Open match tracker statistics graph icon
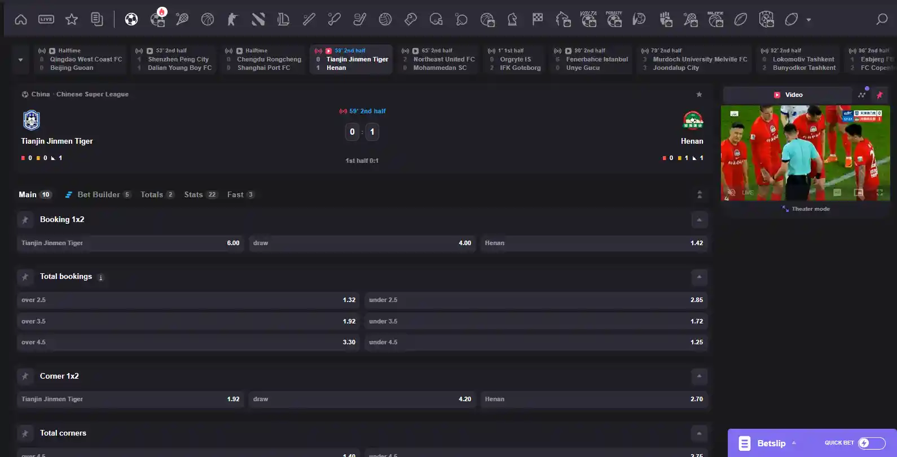Viewport: 897px width, 457px height. (862, 95)
